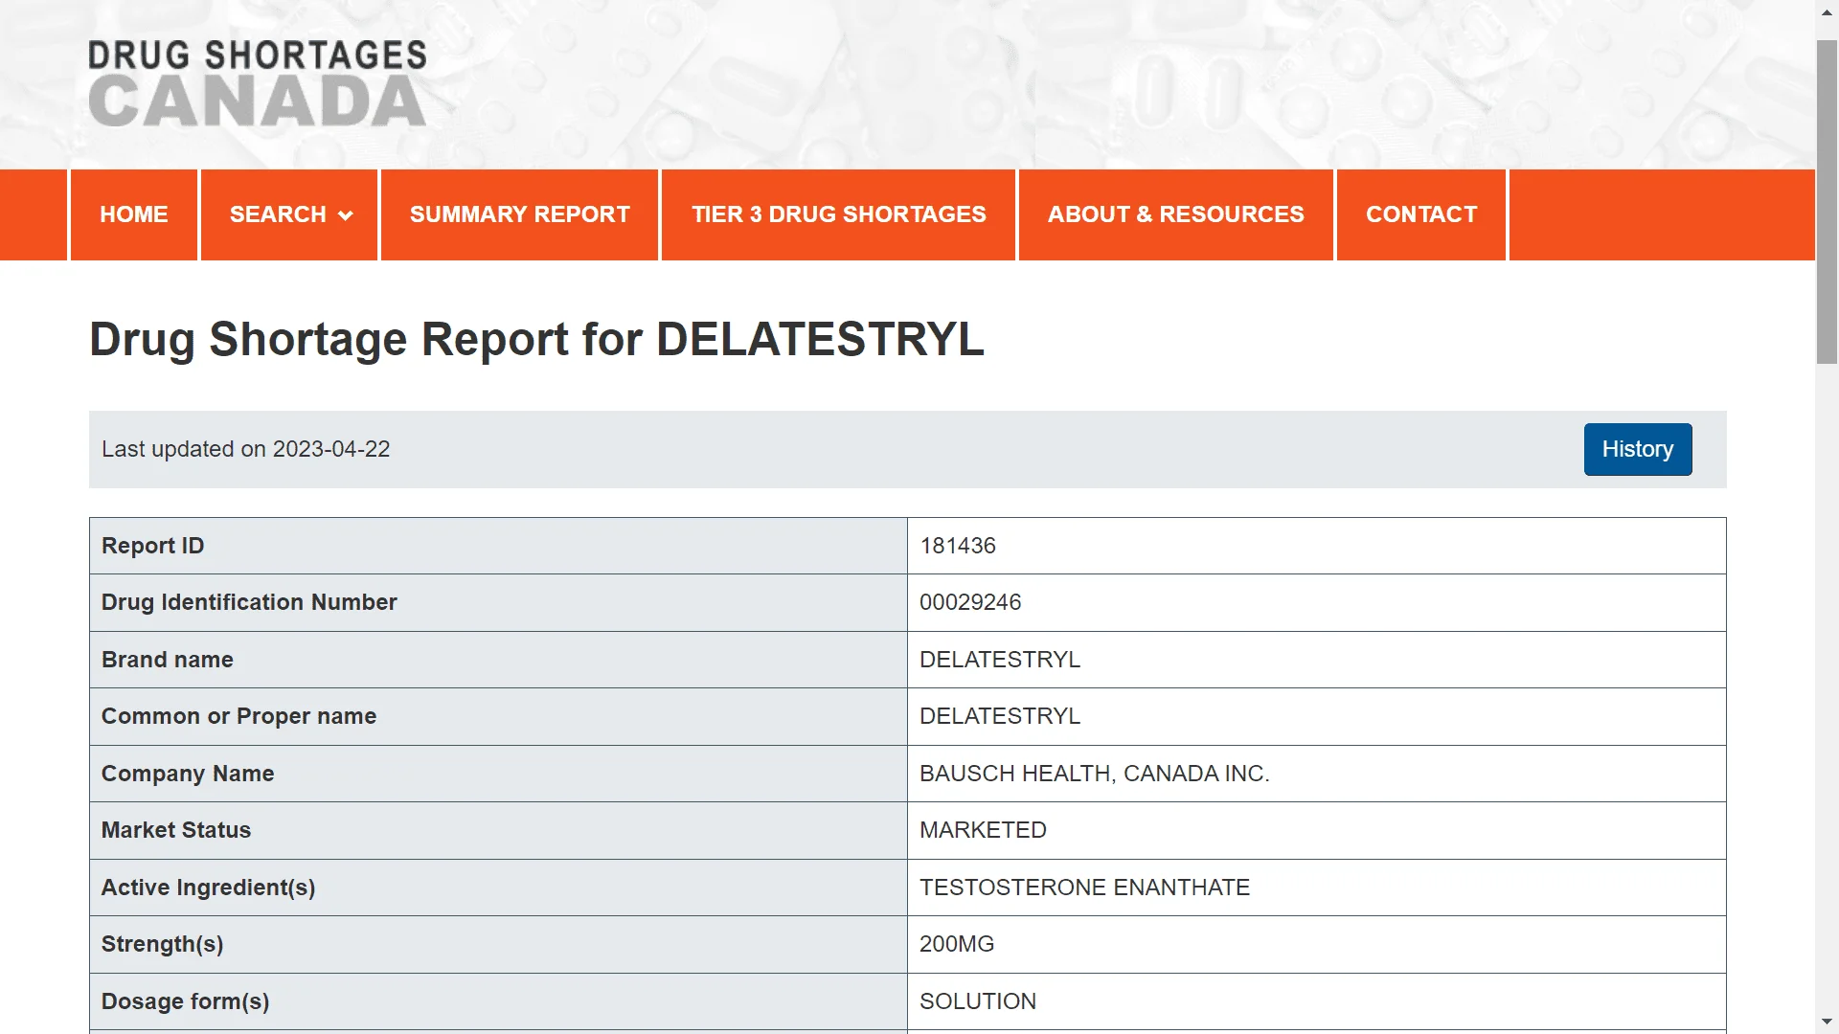Click the Brand name value DELATESTRYL

click(x=1000, y=660)
